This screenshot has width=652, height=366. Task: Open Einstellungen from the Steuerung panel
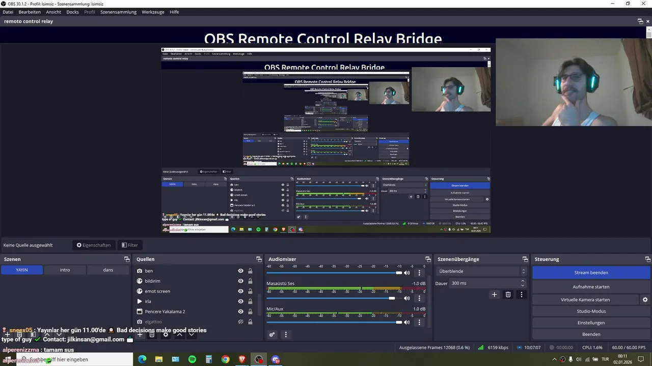[591, 323]
